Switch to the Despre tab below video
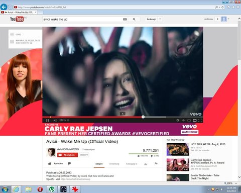 tap(99, 164)
